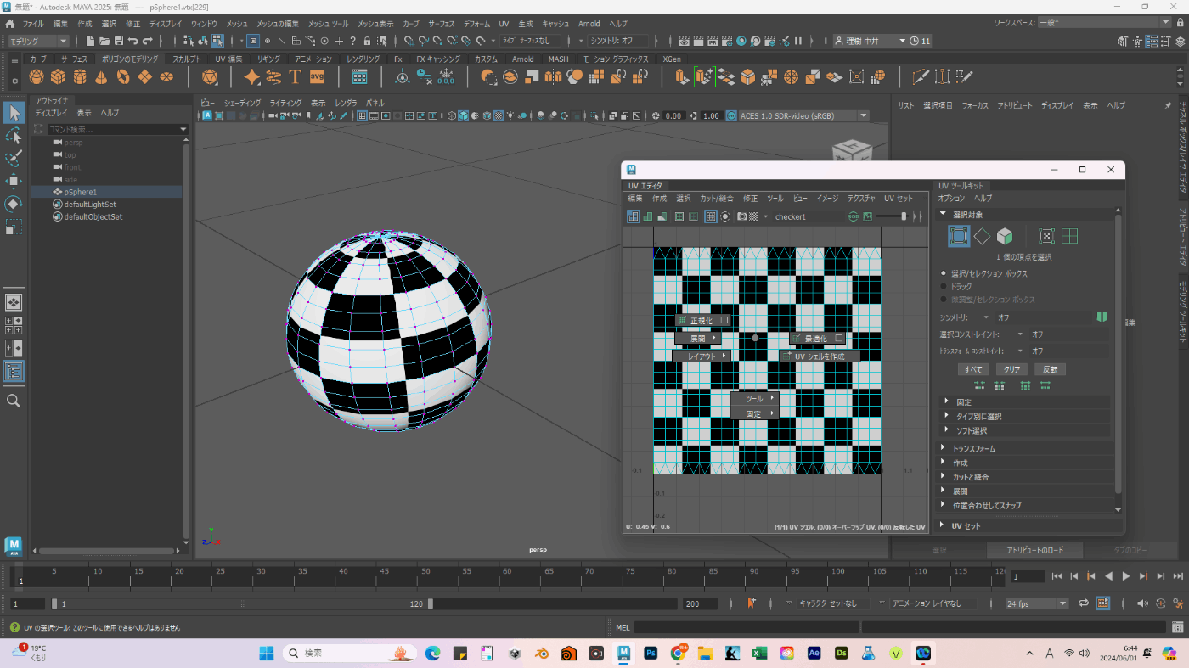Screen dimensions: 1189x668
Task: Switch to the リギング shelf tab
Action: (x=269, y=59)
